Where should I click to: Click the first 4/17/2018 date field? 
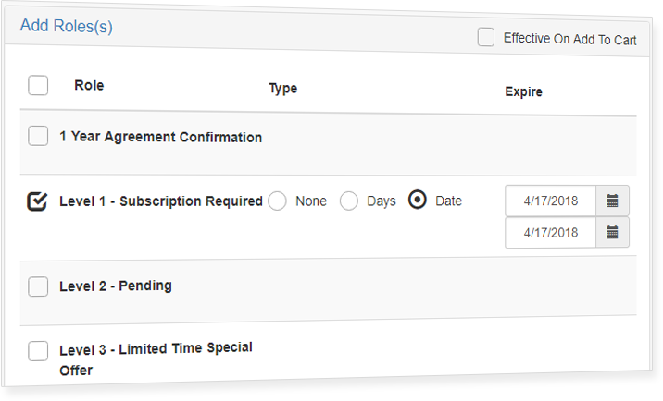tap(551, 200)
